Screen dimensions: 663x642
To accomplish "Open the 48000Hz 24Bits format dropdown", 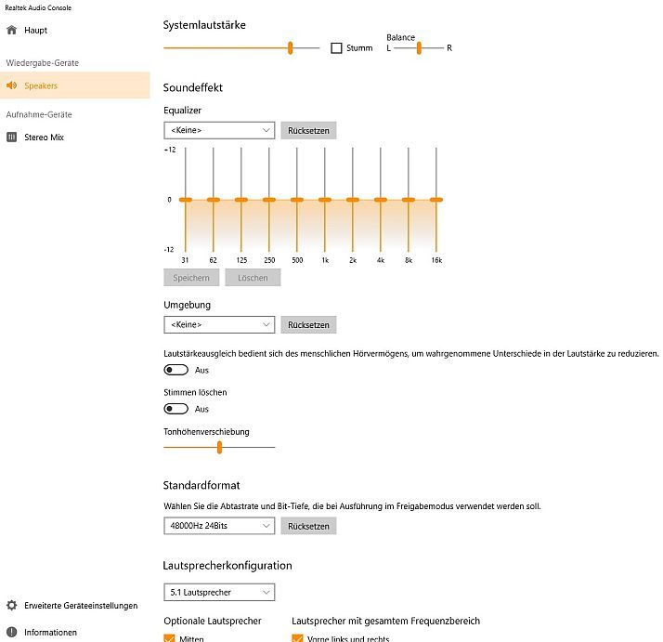I will click(219, 526).
